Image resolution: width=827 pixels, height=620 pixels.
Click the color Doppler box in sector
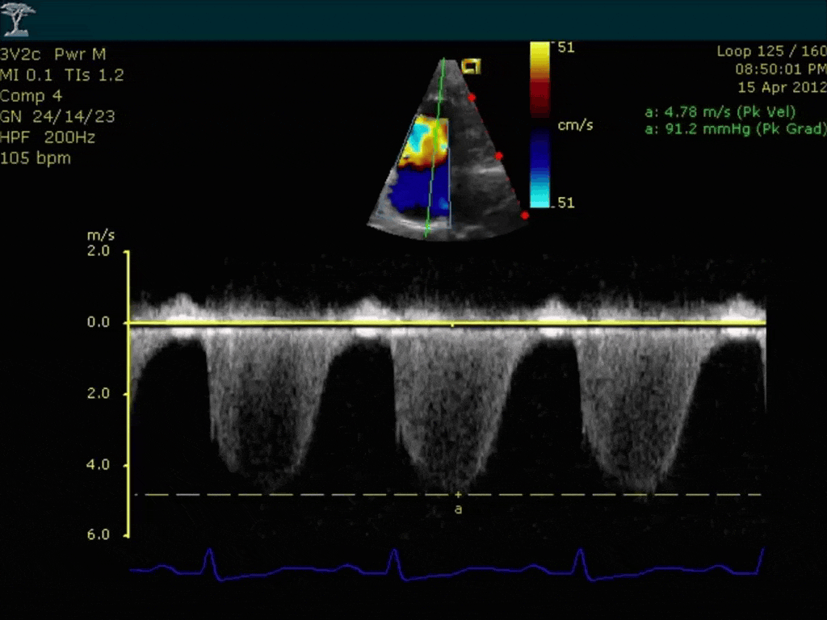coord(419,171)
